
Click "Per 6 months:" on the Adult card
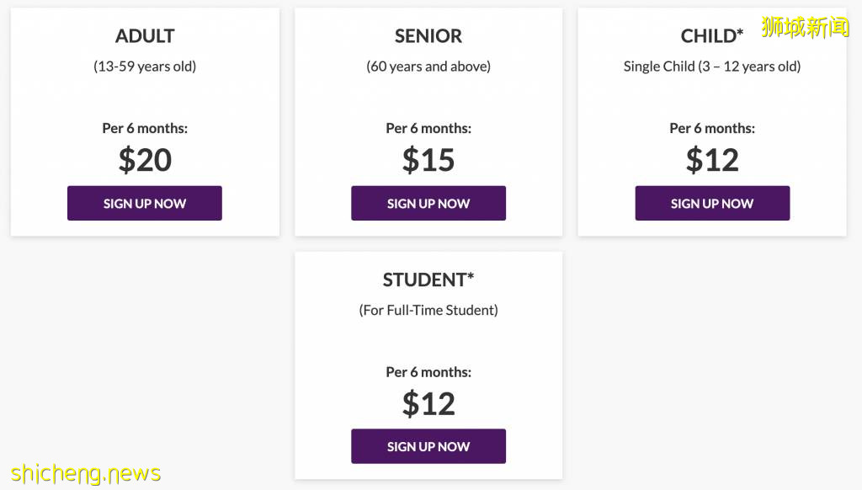(x=145, y=129)
